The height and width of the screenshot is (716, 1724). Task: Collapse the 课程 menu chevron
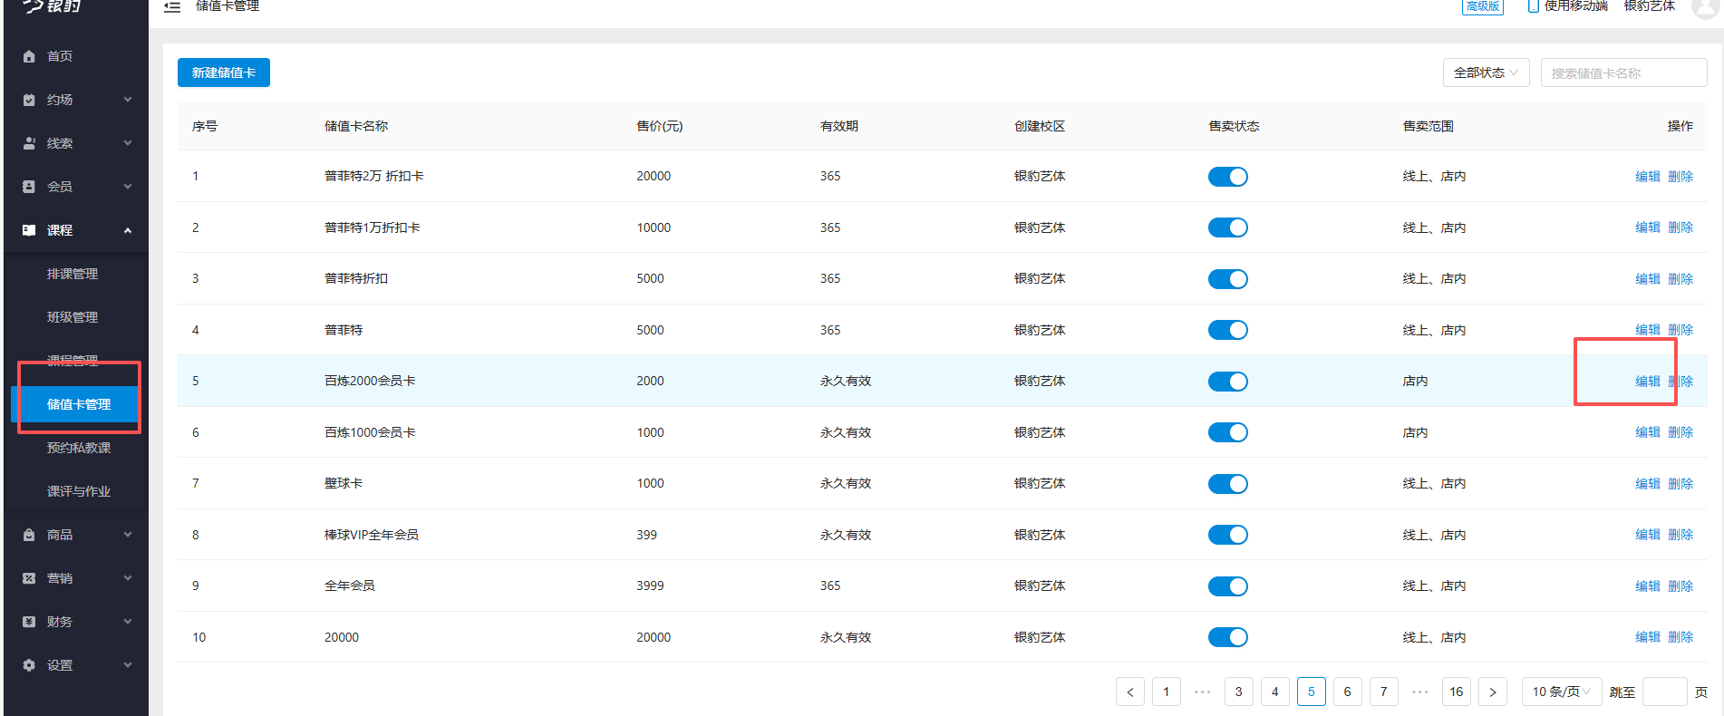tap(128, 230)
